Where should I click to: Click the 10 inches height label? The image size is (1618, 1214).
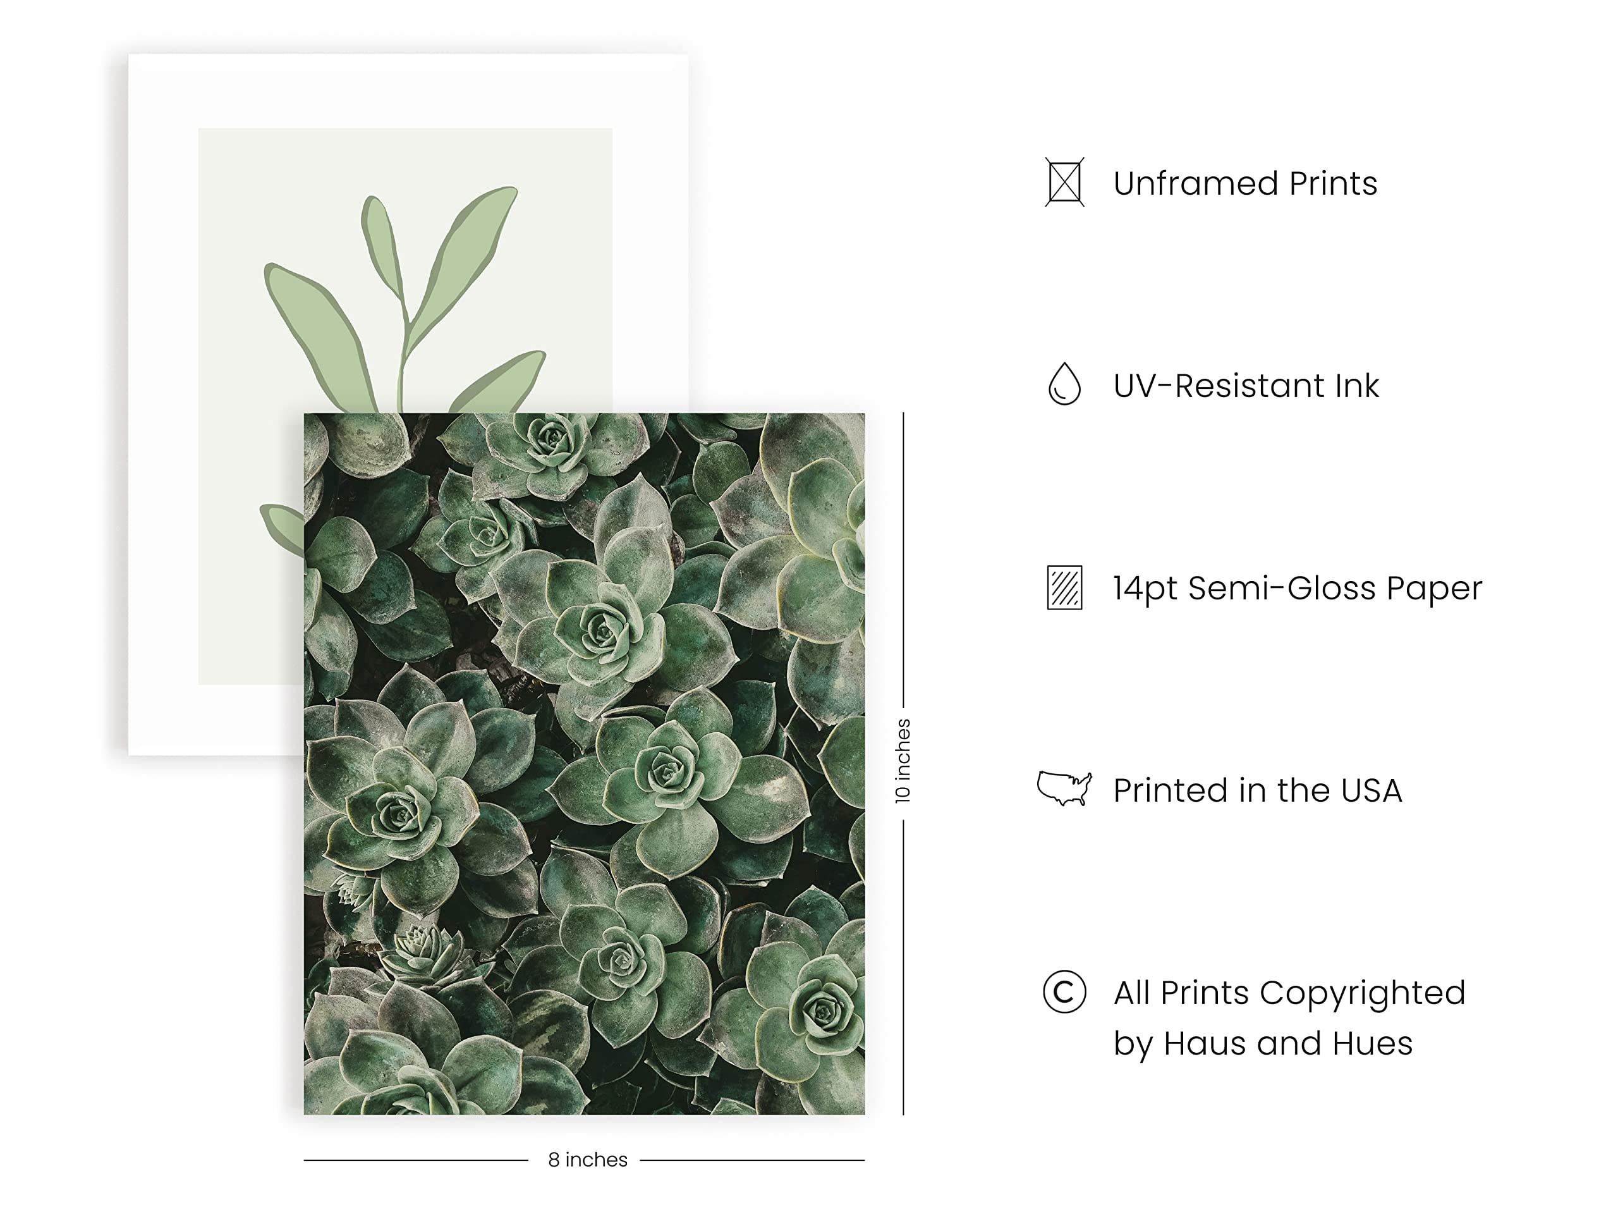click(903, 761)
